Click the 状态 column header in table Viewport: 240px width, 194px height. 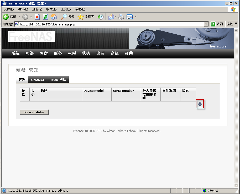pyautogui.click(x=188, y=94)
